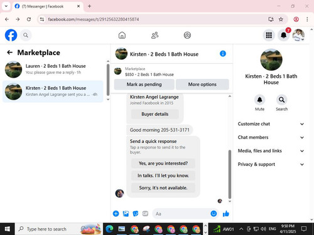This screenshot has width=314, height=235.
Task: Choose a GIF from the composer
Action: click(145, 214)
